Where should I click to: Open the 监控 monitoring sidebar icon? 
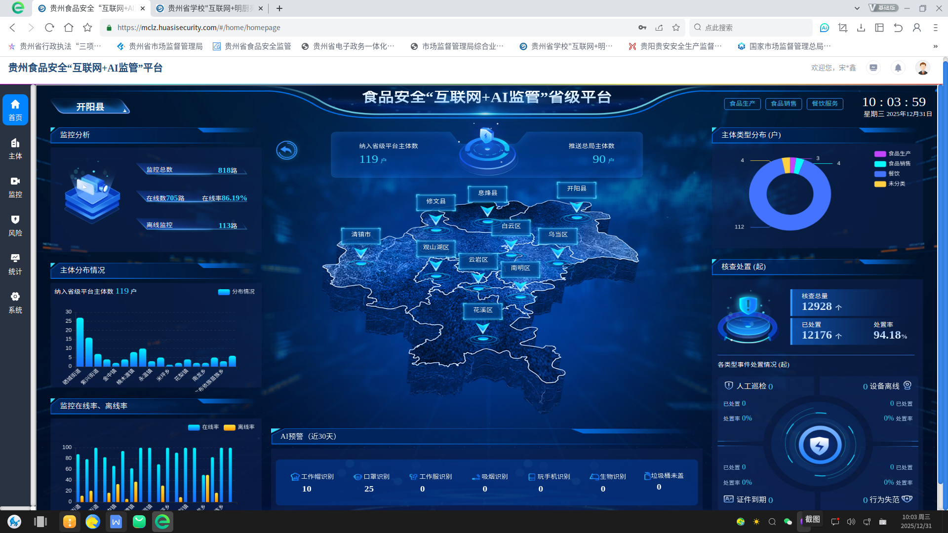click(x=15, y=188)
